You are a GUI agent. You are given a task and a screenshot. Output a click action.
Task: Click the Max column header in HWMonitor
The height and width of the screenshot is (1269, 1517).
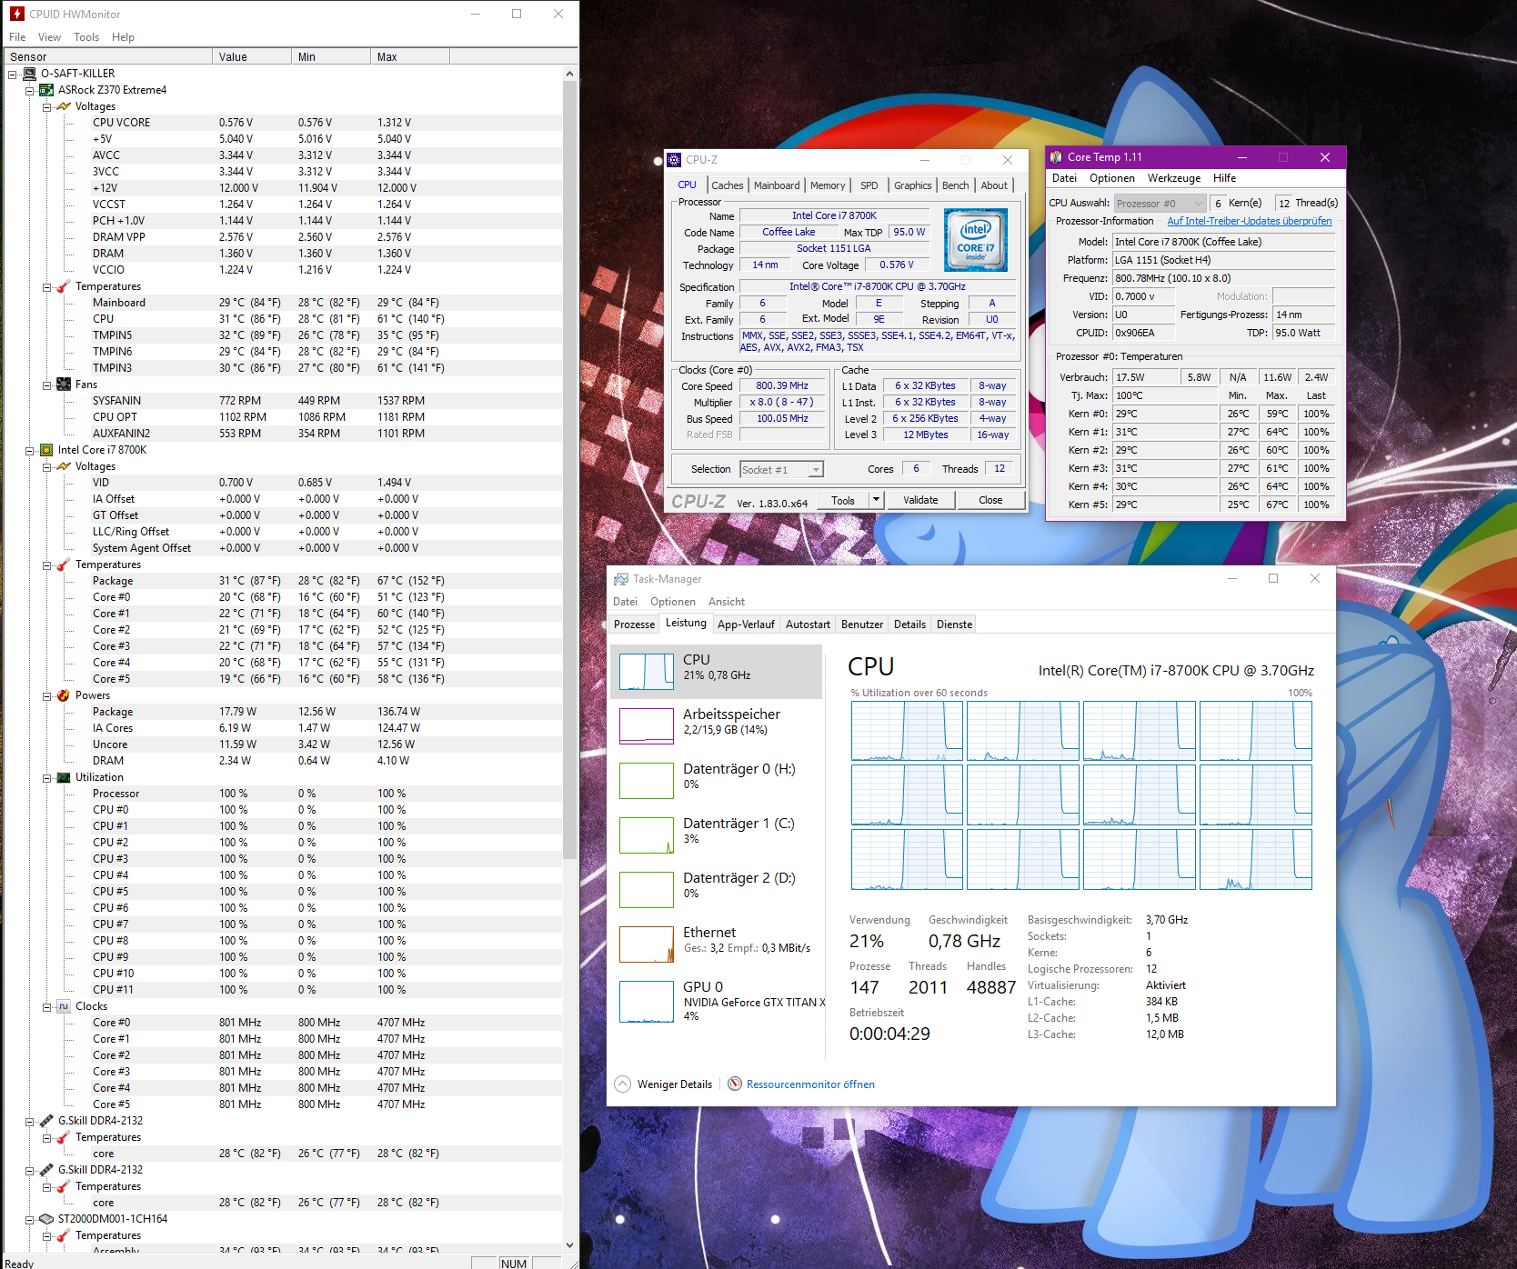tap(410, 56)
